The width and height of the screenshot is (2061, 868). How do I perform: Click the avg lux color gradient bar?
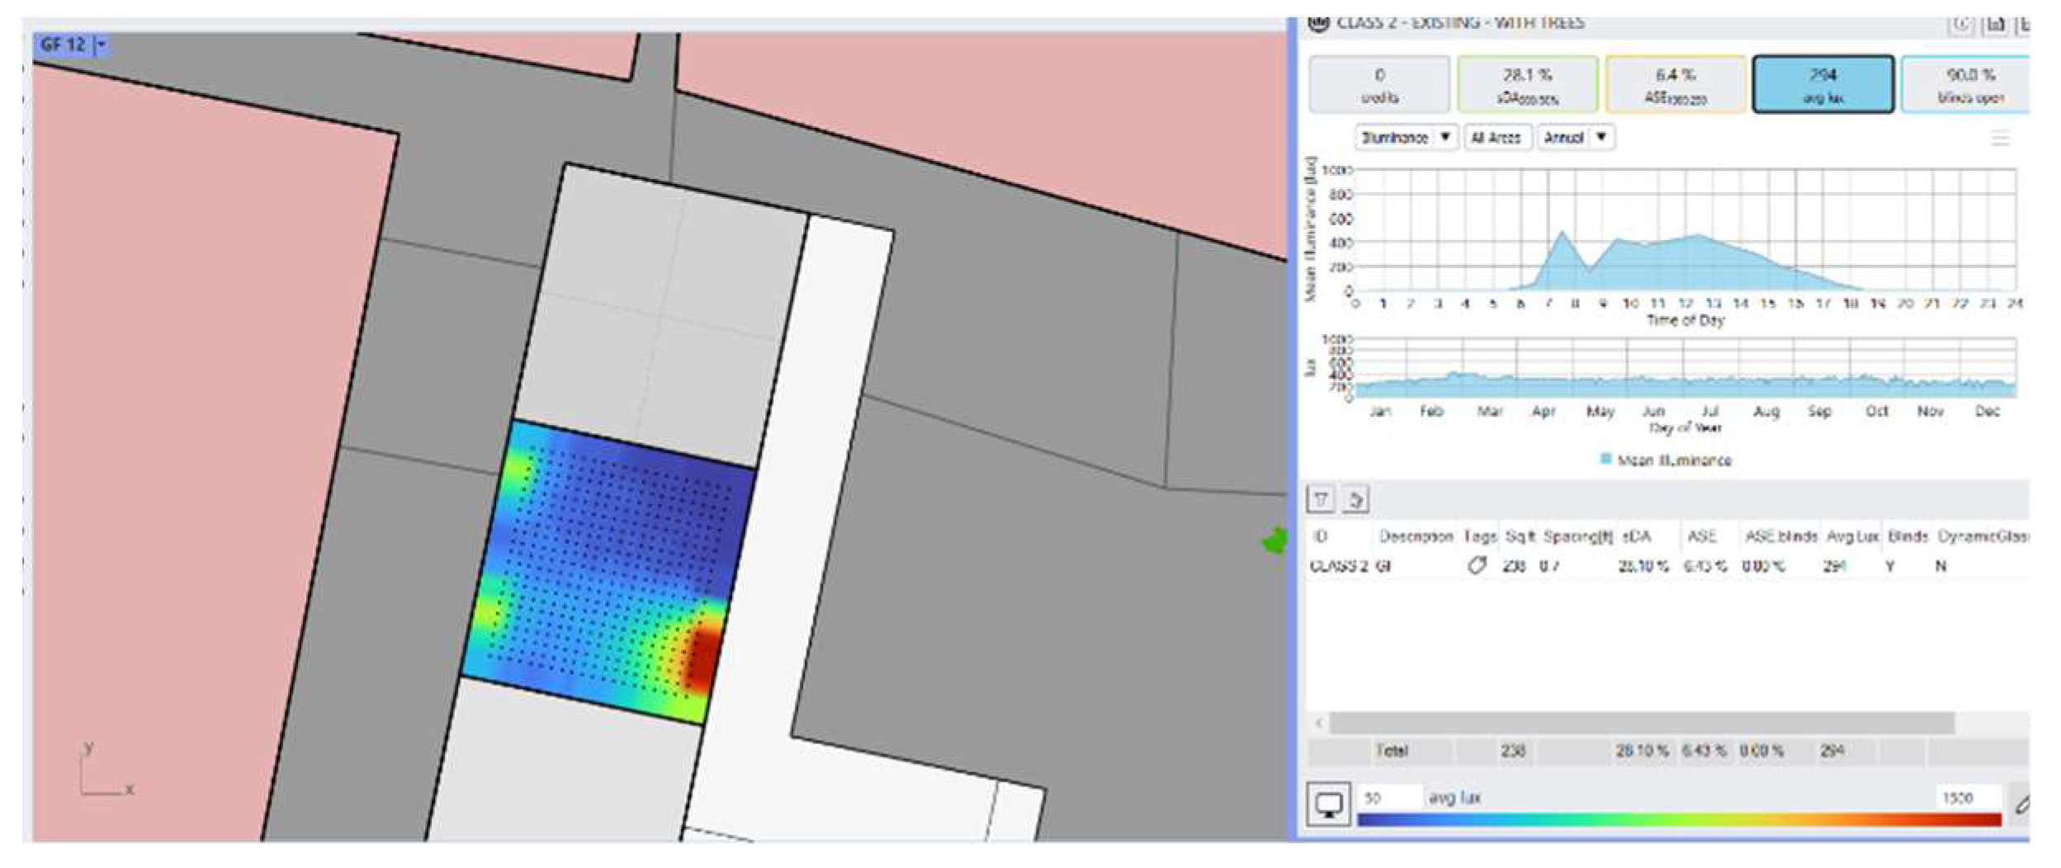coord(1679,819)
